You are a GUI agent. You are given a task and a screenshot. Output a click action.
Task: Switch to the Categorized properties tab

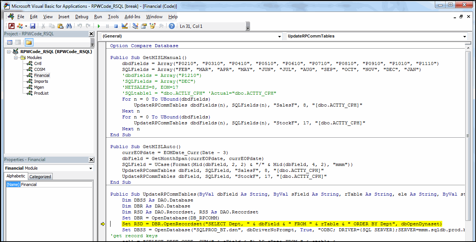pos(40,177)
